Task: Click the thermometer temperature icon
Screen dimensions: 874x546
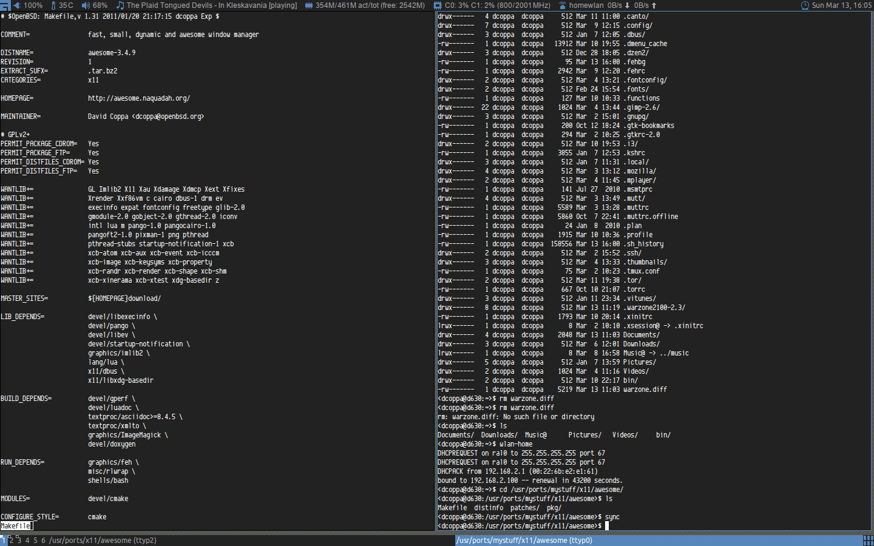Action: pos(54,5)
